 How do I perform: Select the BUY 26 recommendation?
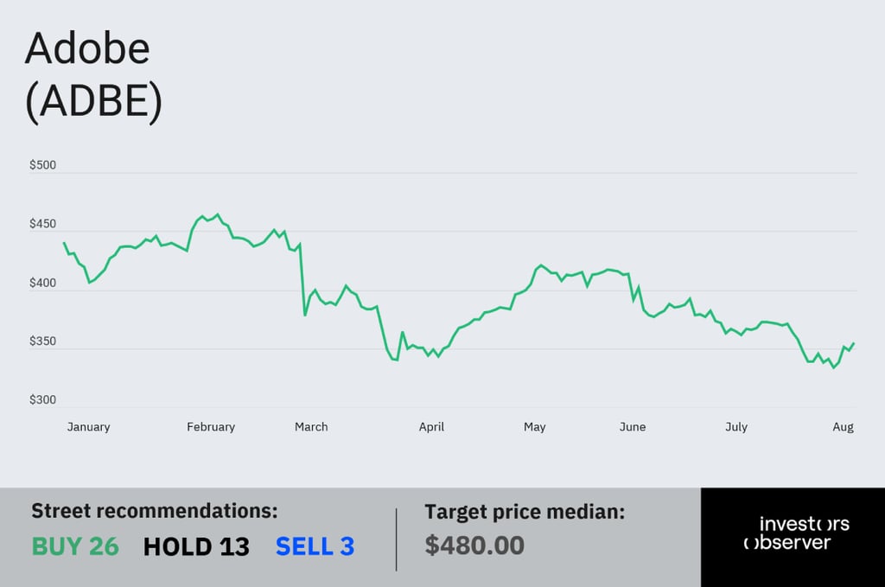pyautogui.click(x=75, y=546)
